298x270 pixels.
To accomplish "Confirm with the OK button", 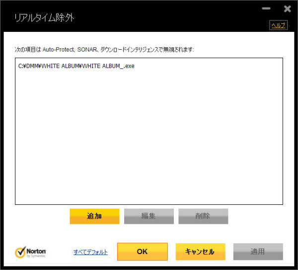I will [x=143, y=252].
